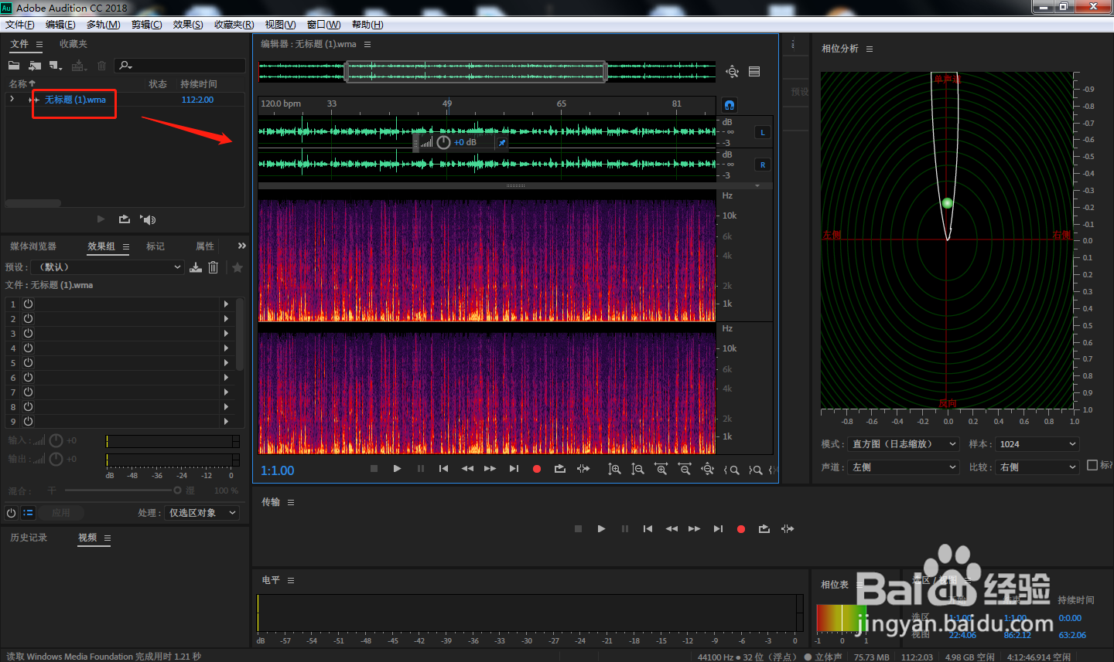Screen dimensions: 1114x662
Task: Toggle power for effect slot 5
Action: coord(28,362)
